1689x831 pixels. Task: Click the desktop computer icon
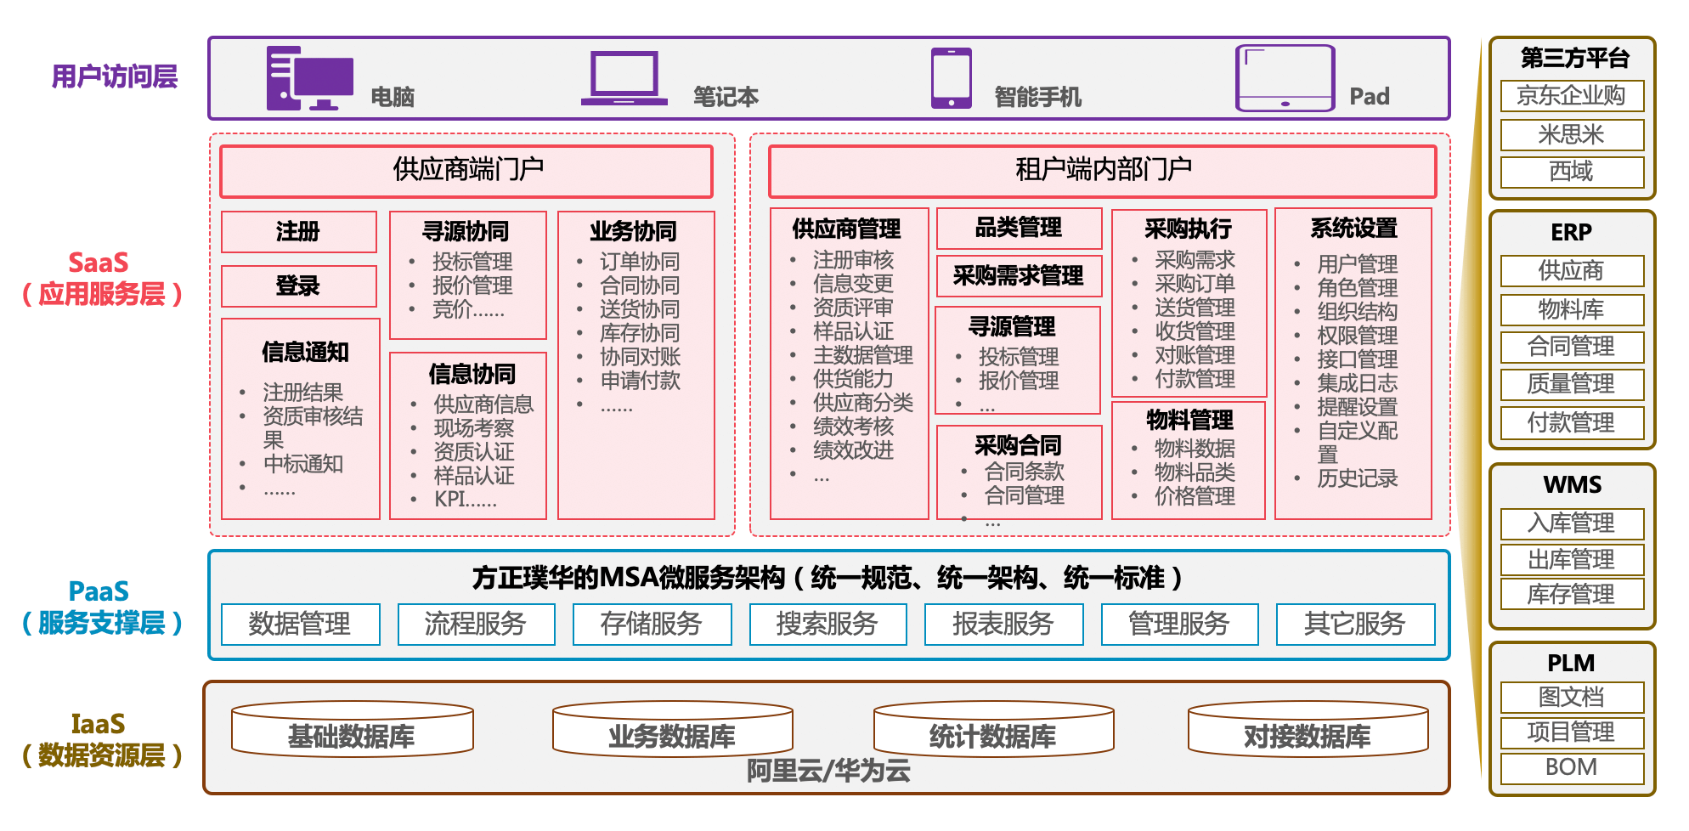(x=309, y=78)
